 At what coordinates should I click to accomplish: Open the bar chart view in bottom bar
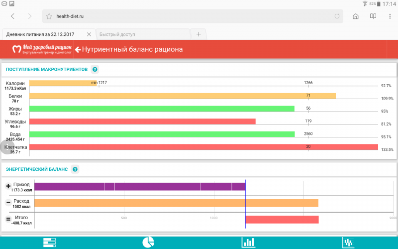[248, 243]
